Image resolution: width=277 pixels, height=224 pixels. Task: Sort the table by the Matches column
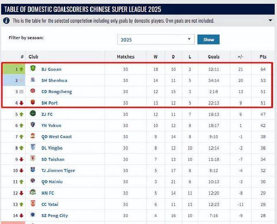coord(125,56)
